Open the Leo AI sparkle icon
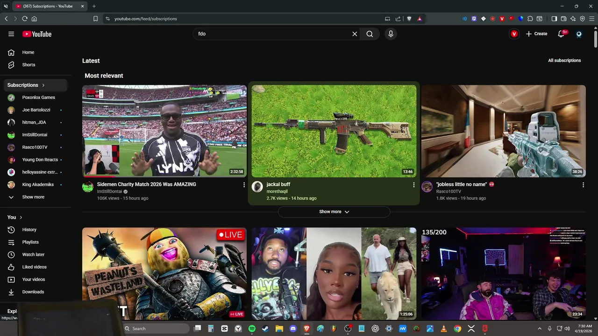Image resolution: width=598 pixels, height=336 pixels. [573, 19]
